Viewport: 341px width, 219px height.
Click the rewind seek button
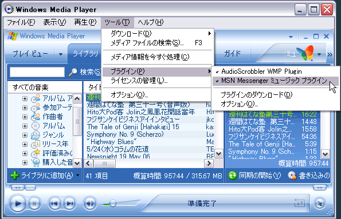coord(18,188)
